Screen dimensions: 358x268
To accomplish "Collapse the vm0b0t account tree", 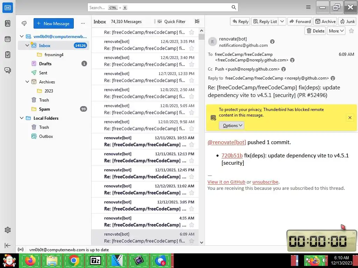I will coord(22,36).
